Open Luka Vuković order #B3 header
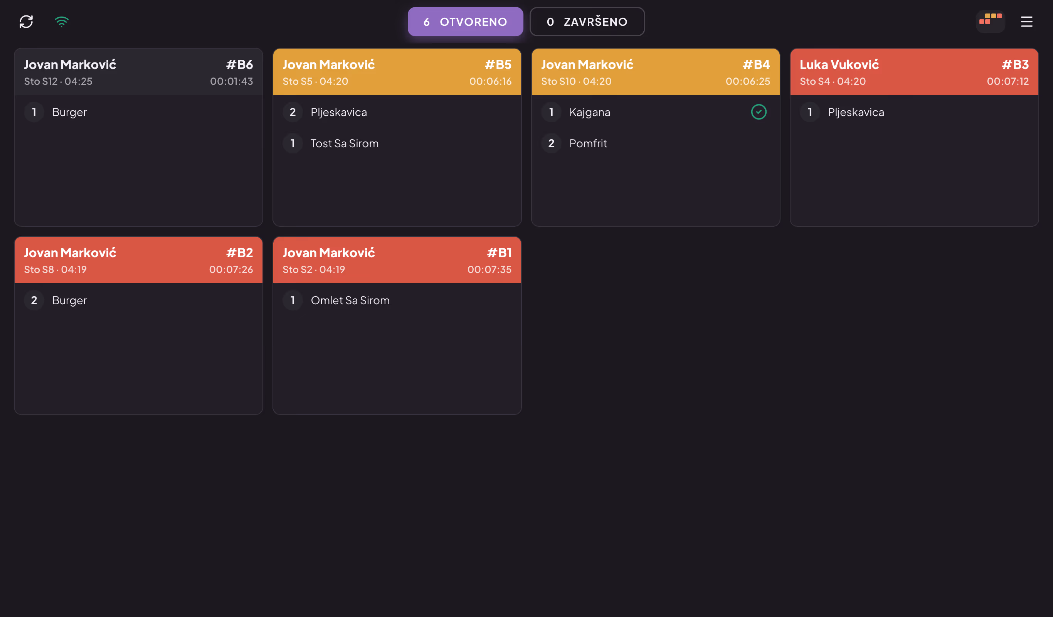 tap(914, 72)
